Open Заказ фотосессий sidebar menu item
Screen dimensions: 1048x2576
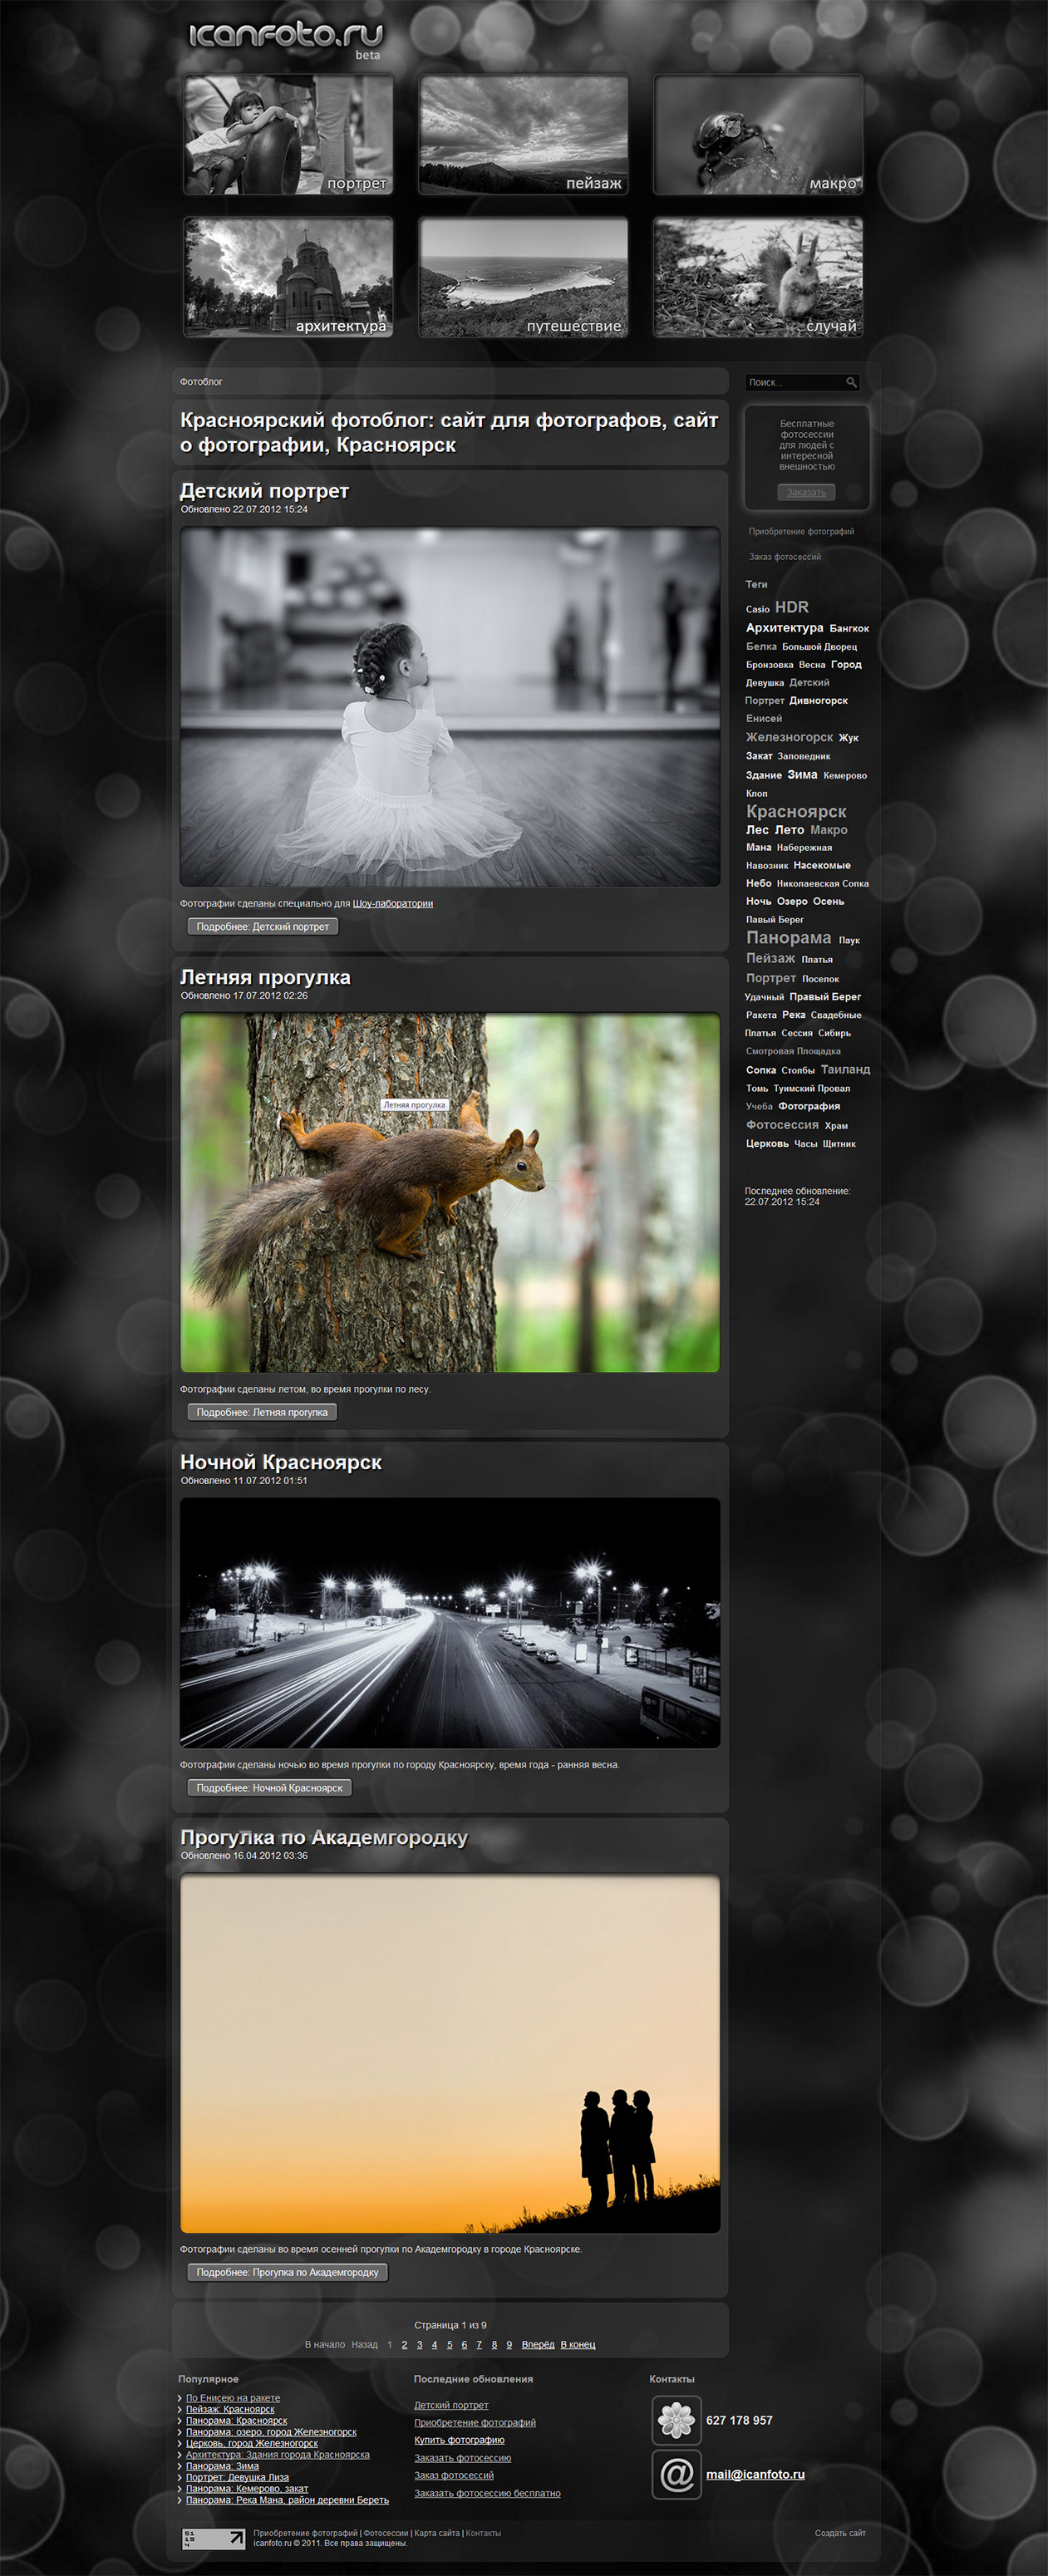[x=785, y=557]
